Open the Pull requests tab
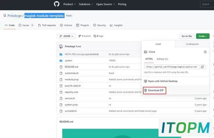Image resolution: width=214 pixels, height=138 pixels. [47, 25]
